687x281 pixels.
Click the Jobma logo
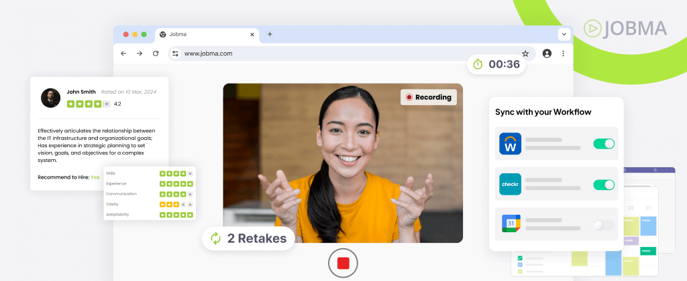(x=625, y=28)
